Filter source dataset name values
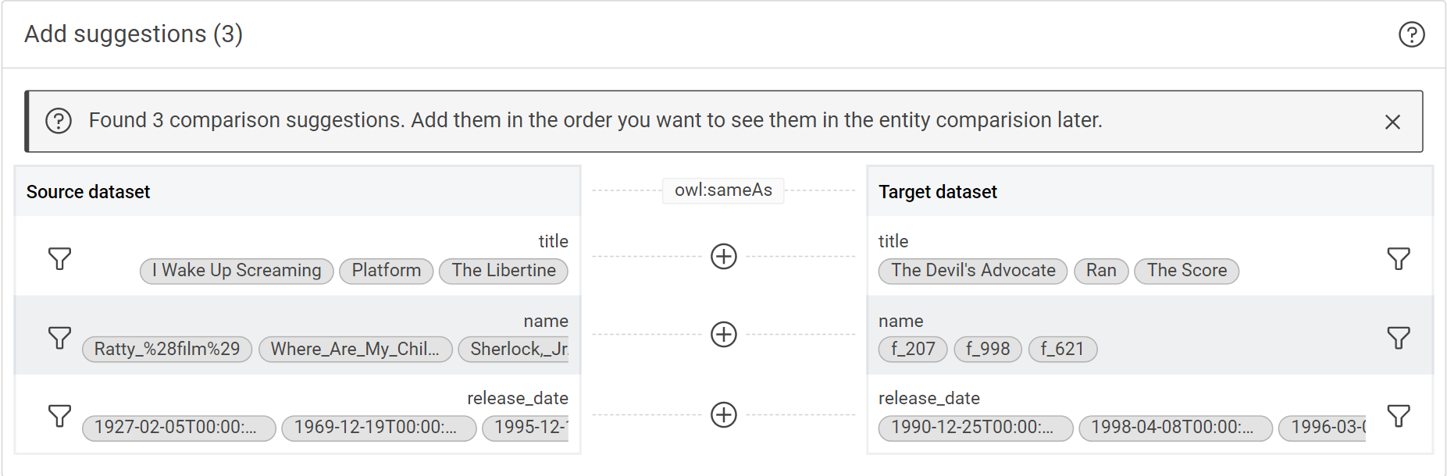The width and height of the screenshot is (1447, 476). (60, 337)
